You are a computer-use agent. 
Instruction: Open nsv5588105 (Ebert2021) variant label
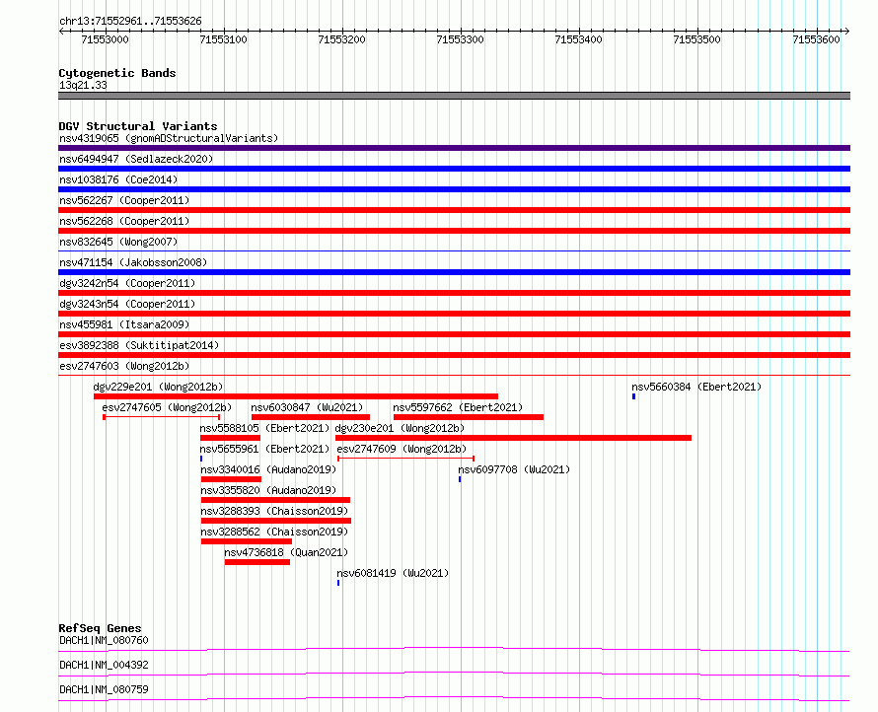click(264, 428)
